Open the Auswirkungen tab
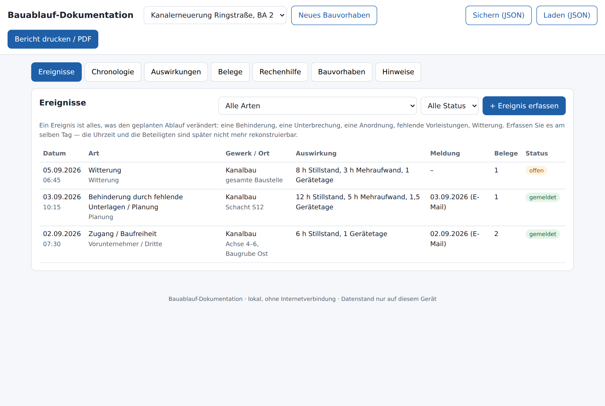 (x=176, y=72)
